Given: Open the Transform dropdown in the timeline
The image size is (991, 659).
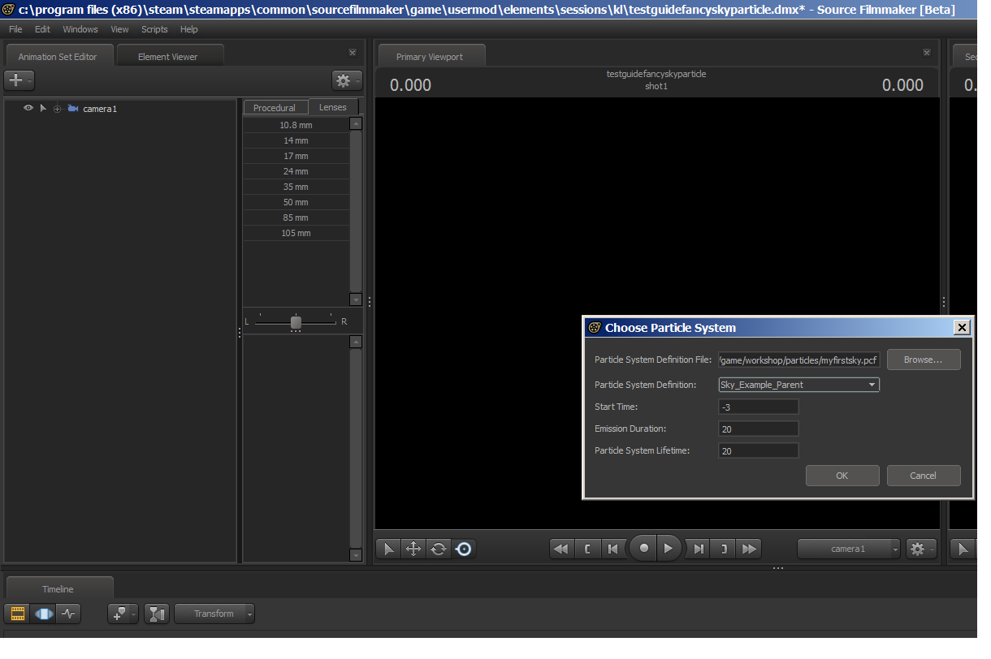Looking at the screenshot, I should tap(214, 614).
